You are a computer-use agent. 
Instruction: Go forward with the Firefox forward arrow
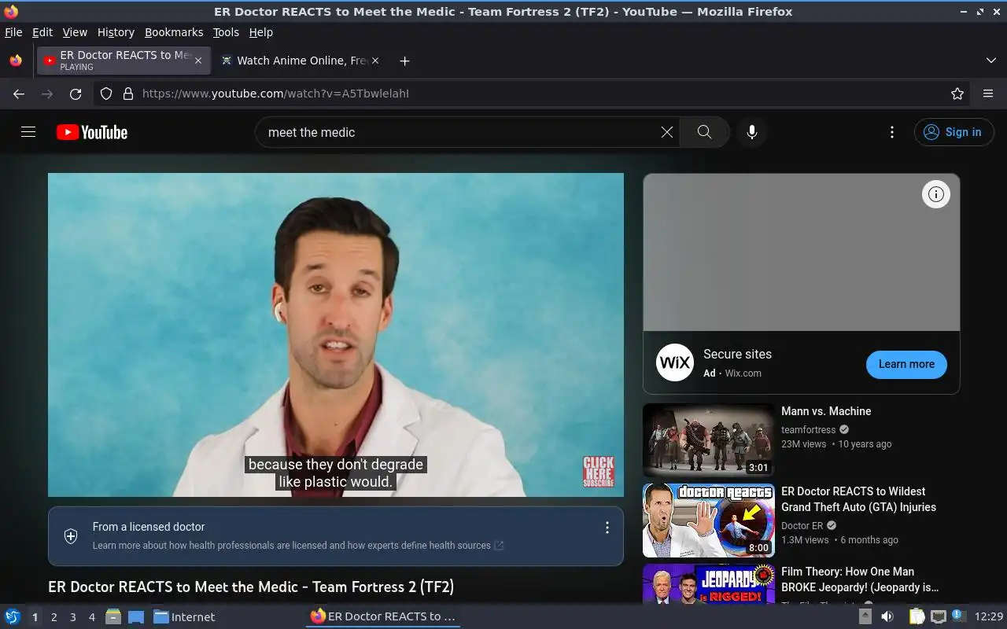[47, 94]
